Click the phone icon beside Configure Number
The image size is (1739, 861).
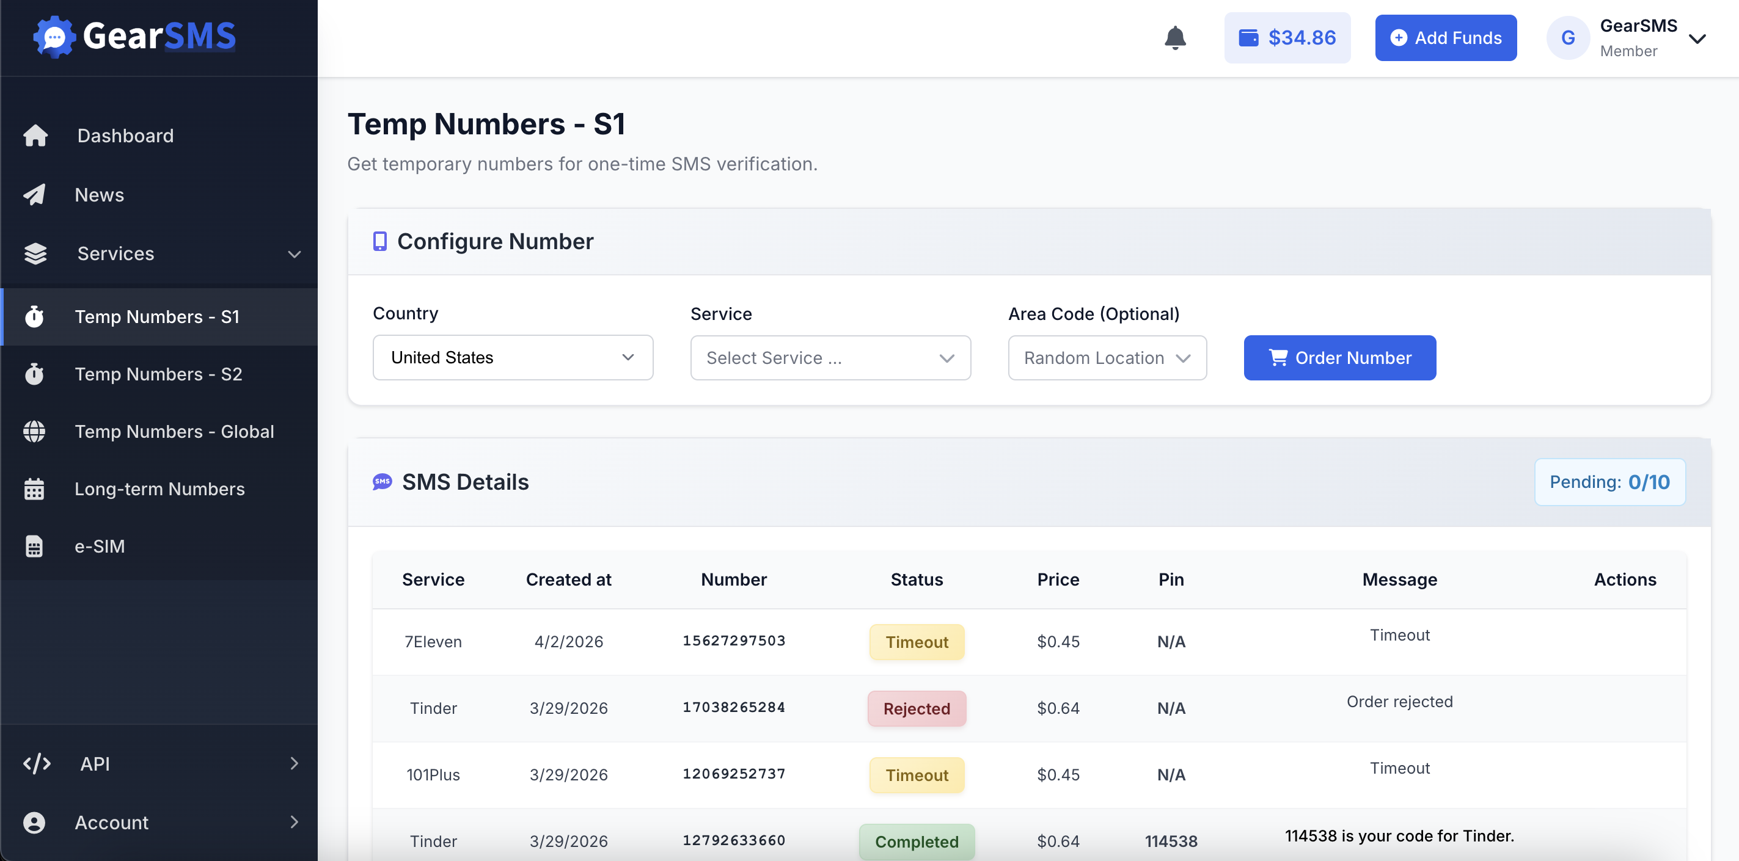point(380,241)
